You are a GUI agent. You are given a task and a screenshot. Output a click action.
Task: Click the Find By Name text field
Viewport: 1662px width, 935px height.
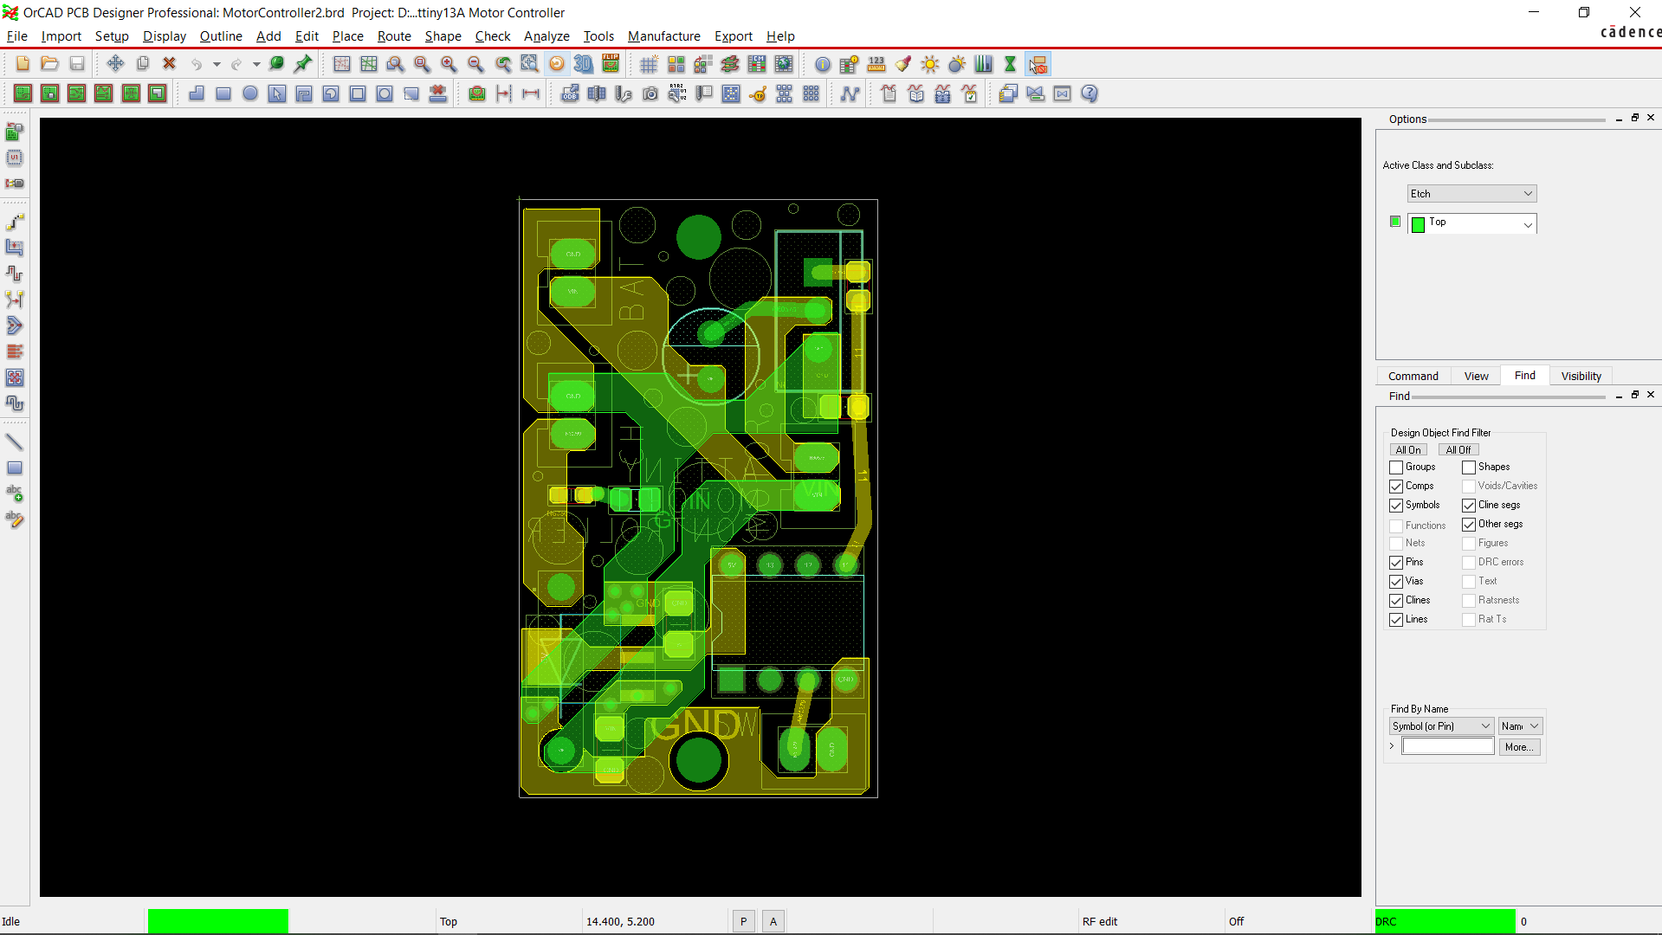1448,746
